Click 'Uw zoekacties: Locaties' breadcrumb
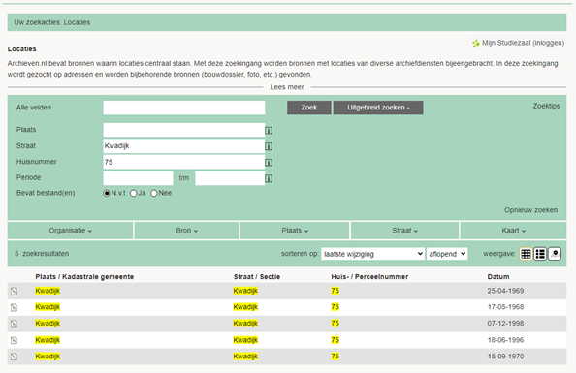 [51, 22]
